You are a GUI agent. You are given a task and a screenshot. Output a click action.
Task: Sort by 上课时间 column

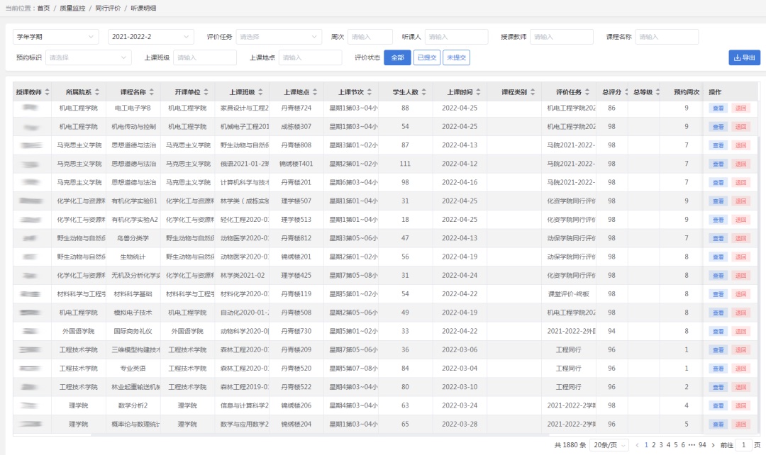(478, 92)
